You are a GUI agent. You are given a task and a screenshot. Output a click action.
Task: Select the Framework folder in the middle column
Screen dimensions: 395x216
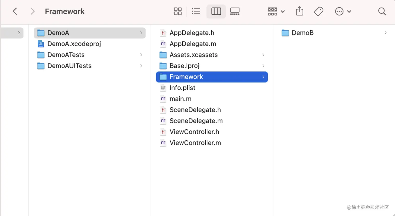tap(187, 77)
